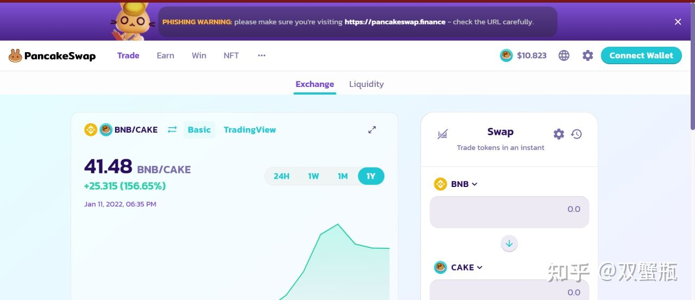Expand the price chart to fullscreen
695x300 pixels.
372,130
